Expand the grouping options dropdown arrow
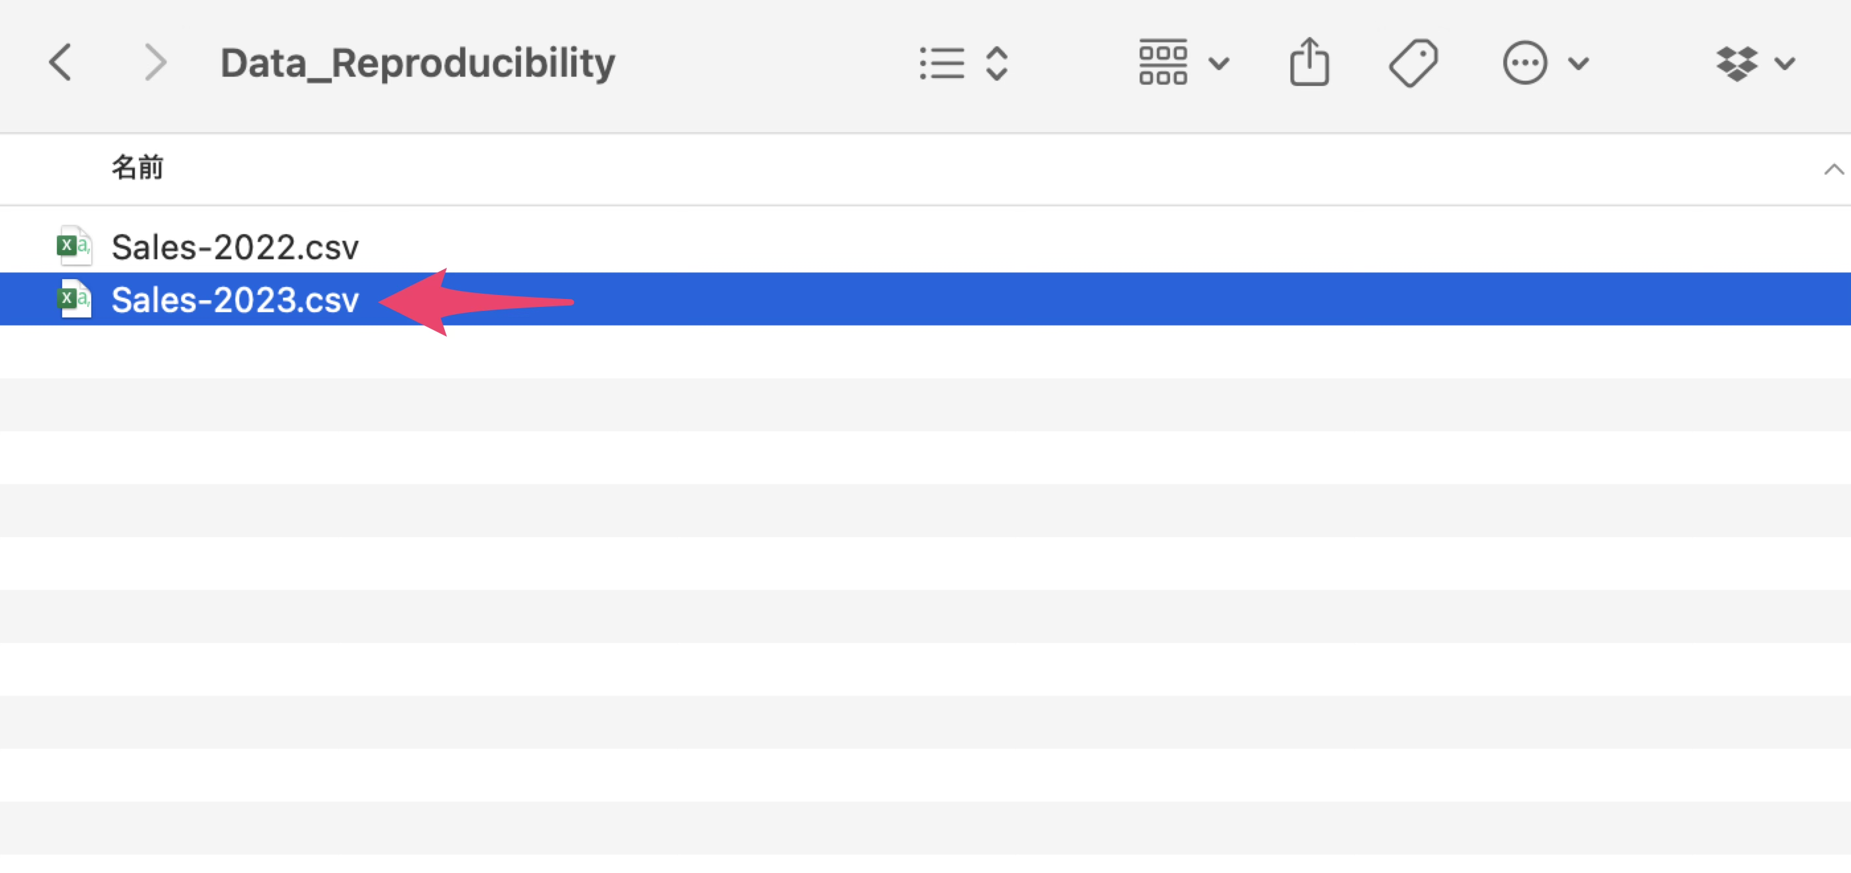The width and height of the screenshot is (1851, 873). pyautogui.click(x=1218, y=63)
